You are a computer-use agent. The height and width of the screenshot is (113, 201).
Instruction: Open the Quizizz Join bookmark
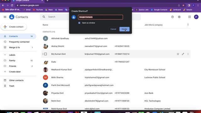pyautogui.click(x=142, y=10)
